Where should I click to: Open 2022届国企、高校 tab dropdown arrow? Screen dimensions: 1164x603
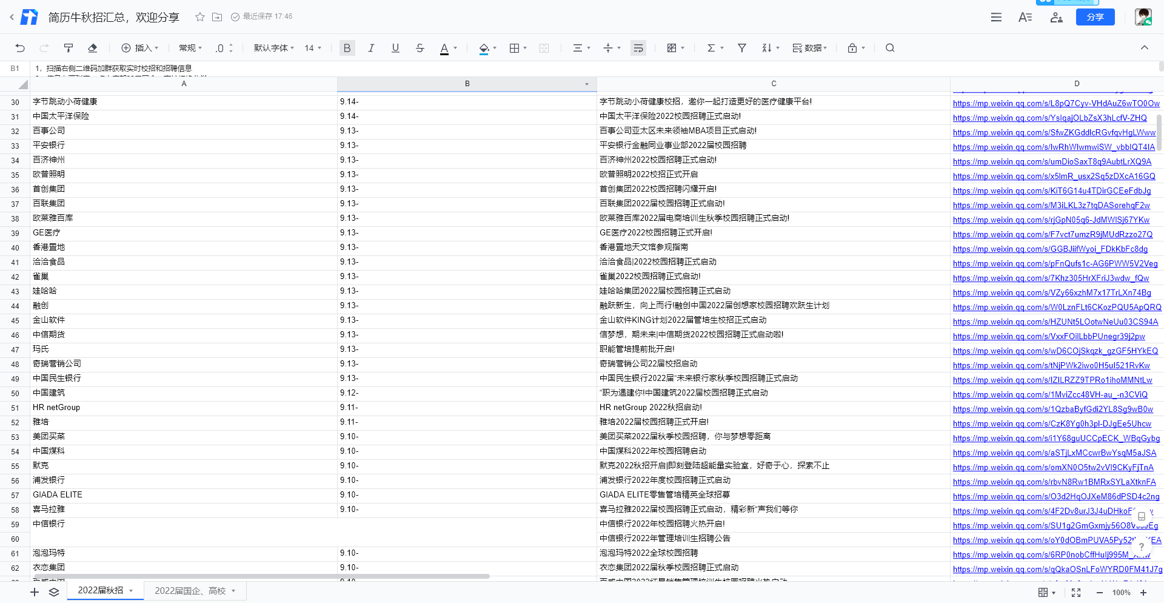point(233,591)
